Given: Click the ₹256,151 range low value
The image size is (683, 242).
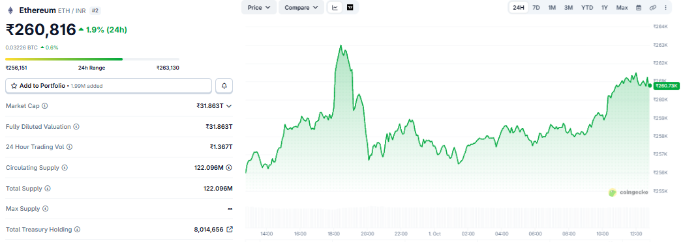Looking at the screenshot, I should (16, 68).
